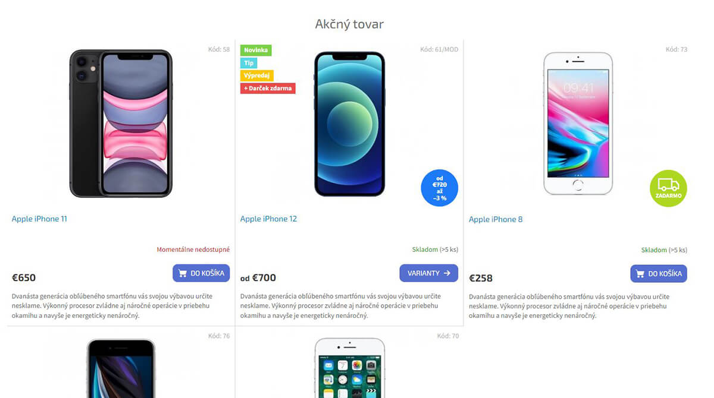This screenshot has height=398, width=714.
Task: Click the Akčný tovar section heading
Action: click(349, 24)
